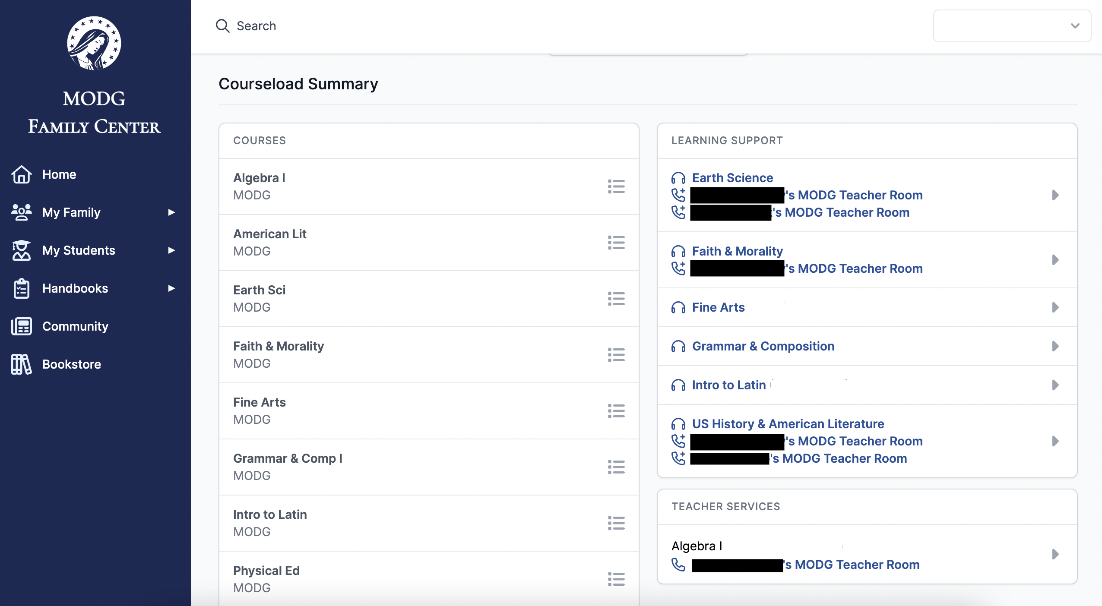Open the list icon for Earth Sci
The image size is (1102, 606).
coord(616,299)
